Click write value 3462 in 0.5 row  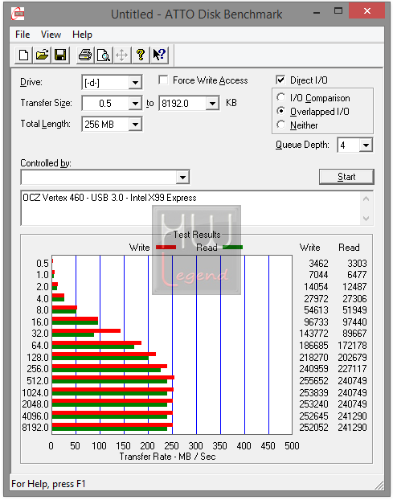point(318,264)
